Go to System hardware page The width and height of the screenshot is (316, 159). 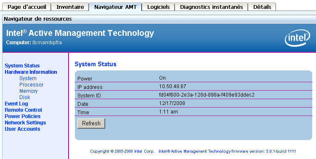click(x=28, y=78)
